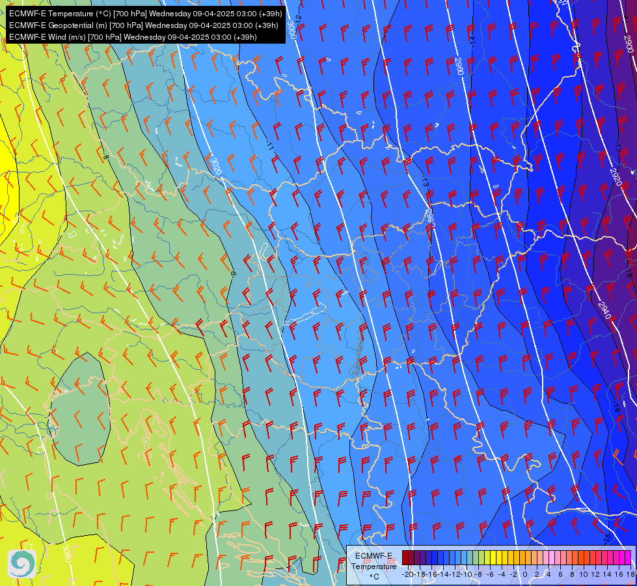Click the '3060' geopotential contour label
Image resolution: width=637 pixels, height=586 pixels.
pos(66,553)
